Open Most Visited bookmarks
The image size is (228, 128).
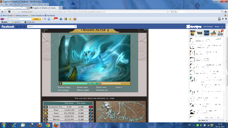point(6,16)
